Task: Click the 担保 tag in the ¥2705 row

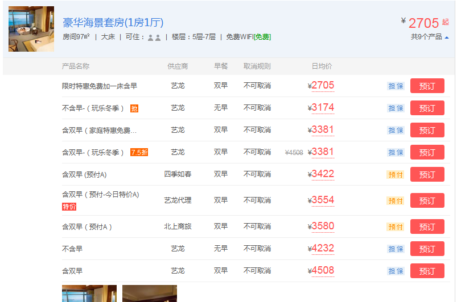Action: [396, 86]
